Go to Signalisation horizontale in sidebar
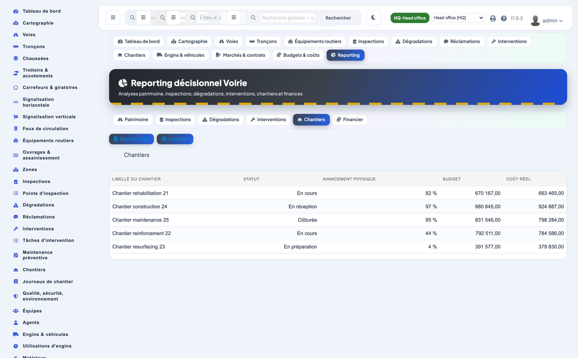The width and height of the screenshot is (578, 358). pyautogui.click(x=39, y=102)
